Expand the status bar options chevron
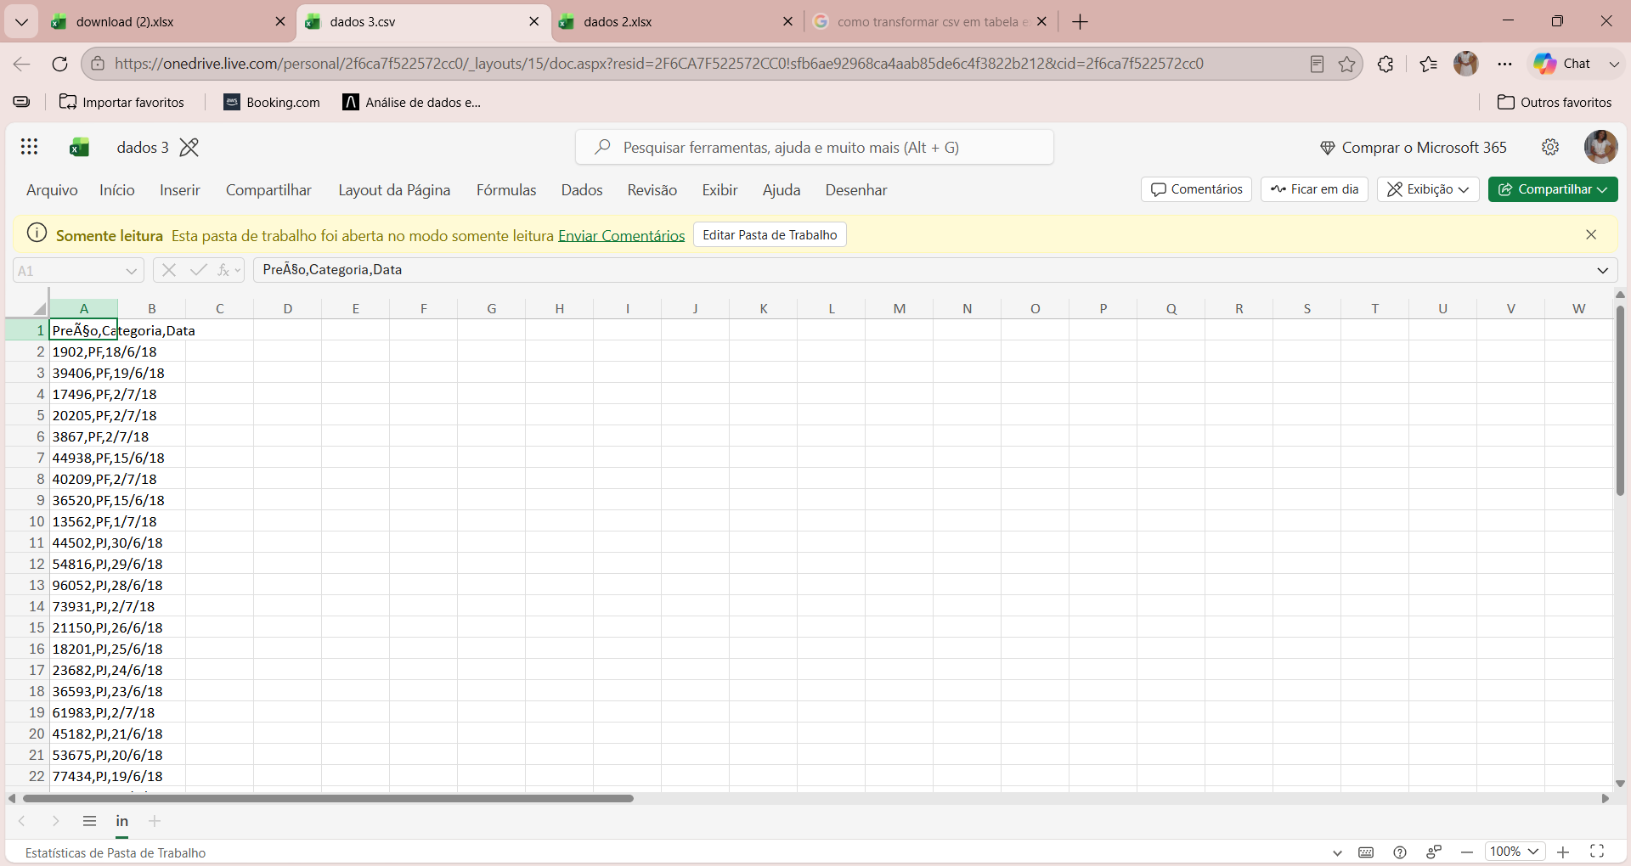 pos(1337,852)
